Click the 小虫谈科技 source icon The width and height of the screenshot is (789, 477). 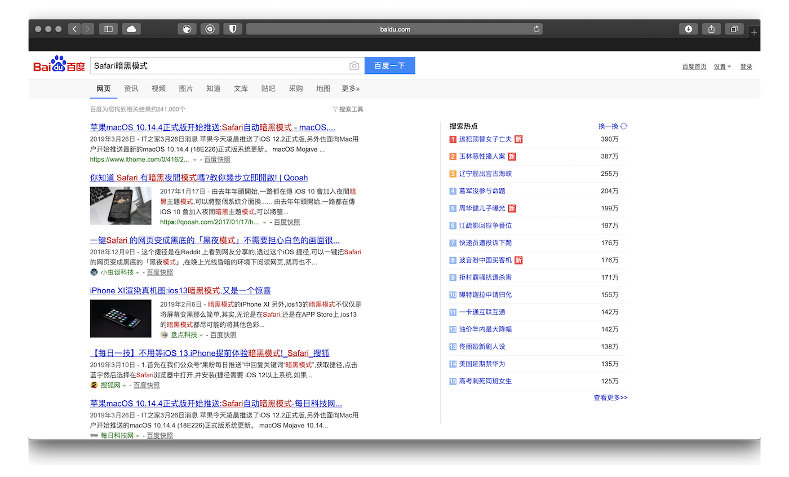pyautogui.click(x=94, y=272)
